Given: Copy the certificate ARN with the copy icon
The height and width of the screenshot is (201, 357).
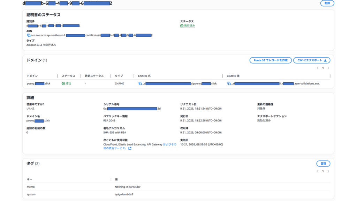Looking at the screenshot, I should pos(29,35).
